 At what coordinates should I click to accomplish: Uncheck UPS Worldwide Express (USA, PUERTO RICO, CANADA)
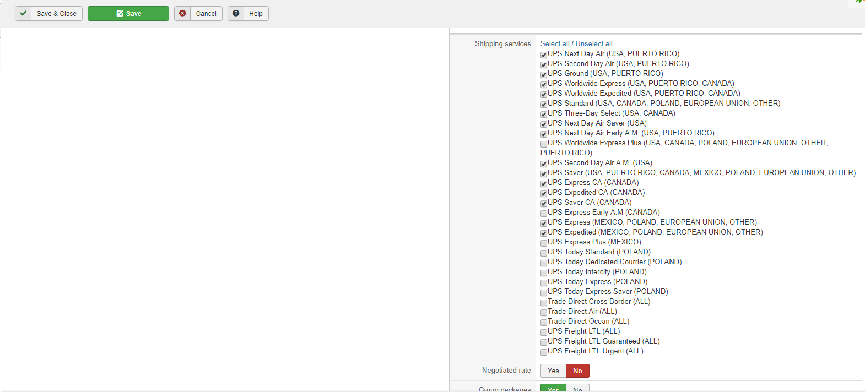coord(544,84)
